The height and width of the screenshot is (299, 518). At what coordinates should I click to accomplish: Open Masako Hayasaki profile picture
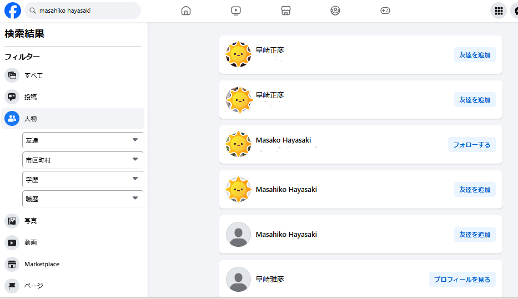point(239,144)
